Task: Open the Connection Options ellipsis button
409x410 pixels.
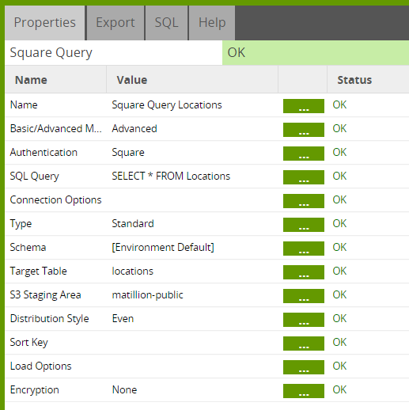Action: tap(304, 201)
